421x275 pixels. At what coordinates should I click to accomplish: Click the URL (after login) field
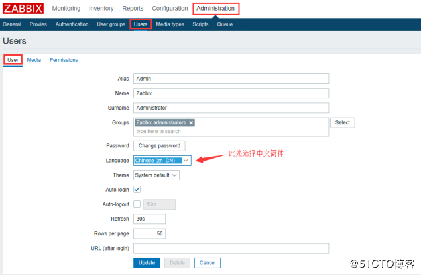tap(231, 248)
